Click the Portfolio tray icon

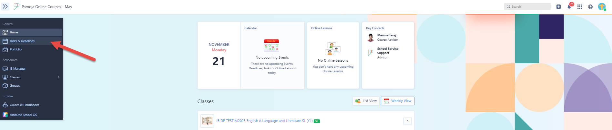[x=5, y=49]
